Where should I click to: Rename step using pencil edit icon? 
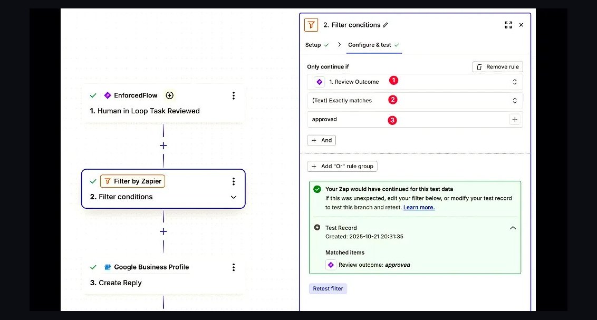[x=386, y=25]
